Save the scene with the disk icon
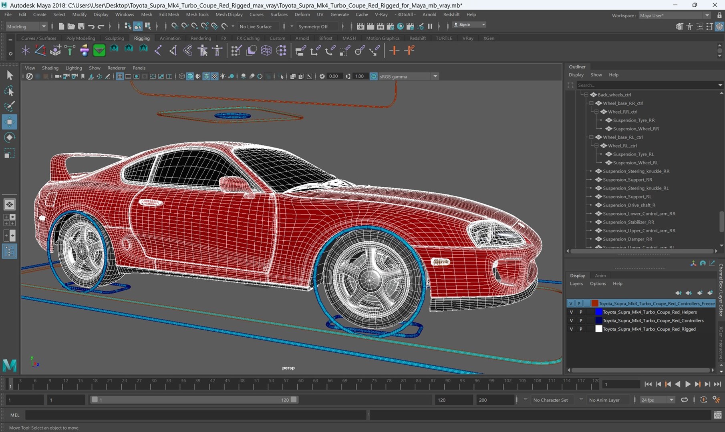725x432 pixels. 81,26
